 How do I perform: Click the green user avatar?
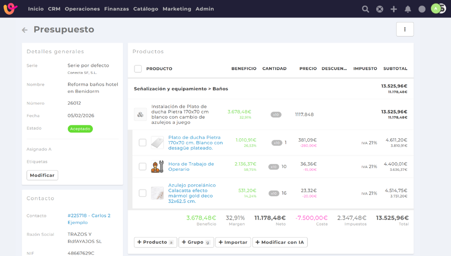pos(435,9)
